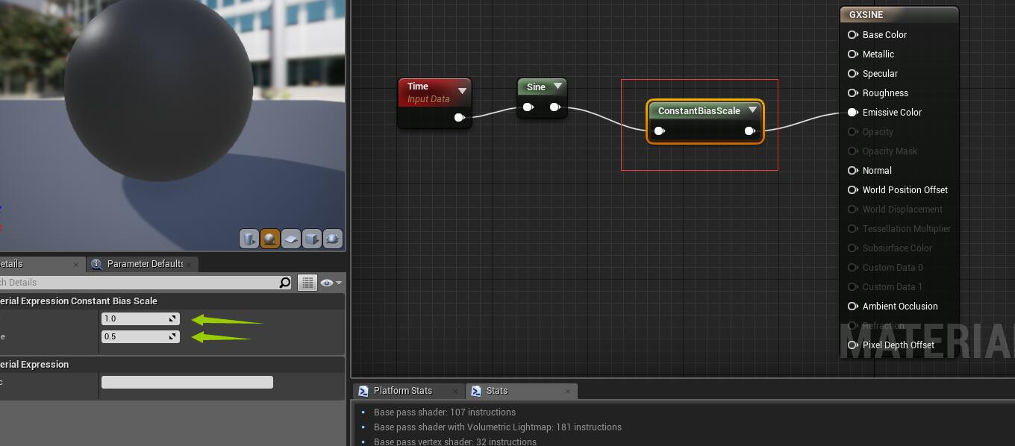Click the teapot custom mesh preview icon
The width and height of the screenshot is (1015, 446).
pos(332,239)
